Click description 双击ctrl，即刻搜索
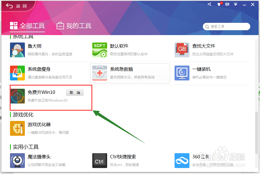Image resolution: width=260 pixels, height=174 pixels. click(124, 165)
